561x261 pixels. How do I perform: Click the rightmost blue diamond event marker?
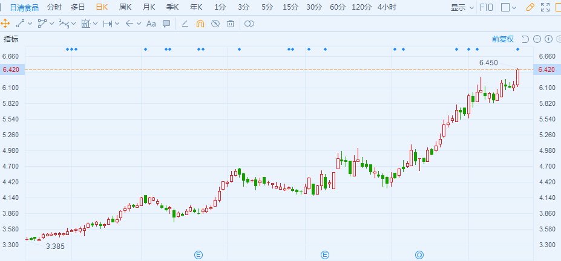[517, 49]
